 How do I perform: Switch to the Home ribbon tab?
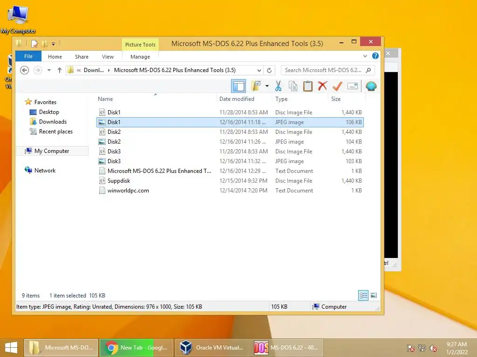tap(55, 57)
